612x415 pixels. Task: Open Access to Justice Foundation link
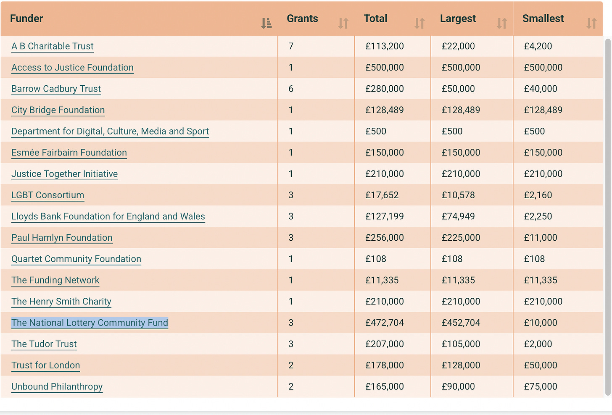tap(72, 68)
